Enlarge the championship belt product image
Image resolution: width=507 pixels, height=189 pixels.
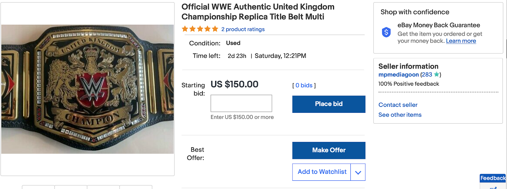point(87,89)
